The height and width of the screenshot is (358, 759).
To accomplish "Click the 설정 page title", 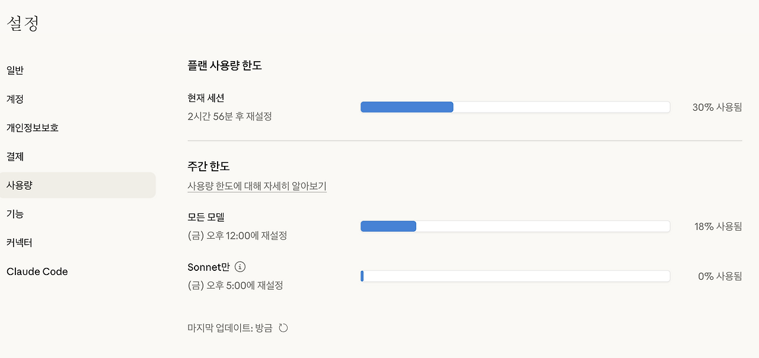I will pyautogui.click(x=23, y=24).
